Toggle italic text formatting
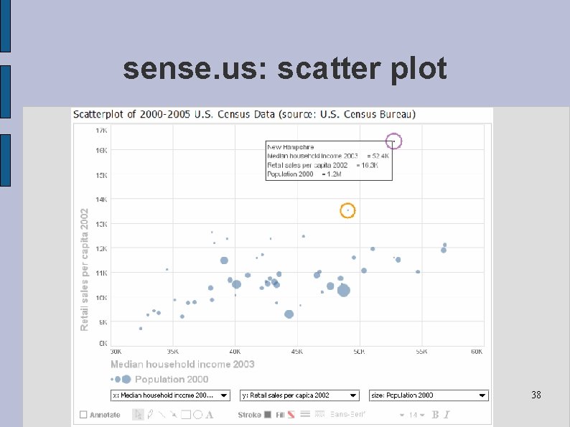 point(447,414)
